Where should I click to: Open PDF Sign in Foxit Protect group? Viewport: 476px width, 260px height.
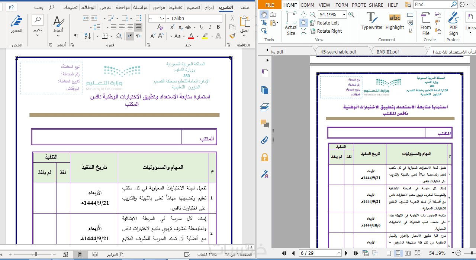(x=453, y=24)
